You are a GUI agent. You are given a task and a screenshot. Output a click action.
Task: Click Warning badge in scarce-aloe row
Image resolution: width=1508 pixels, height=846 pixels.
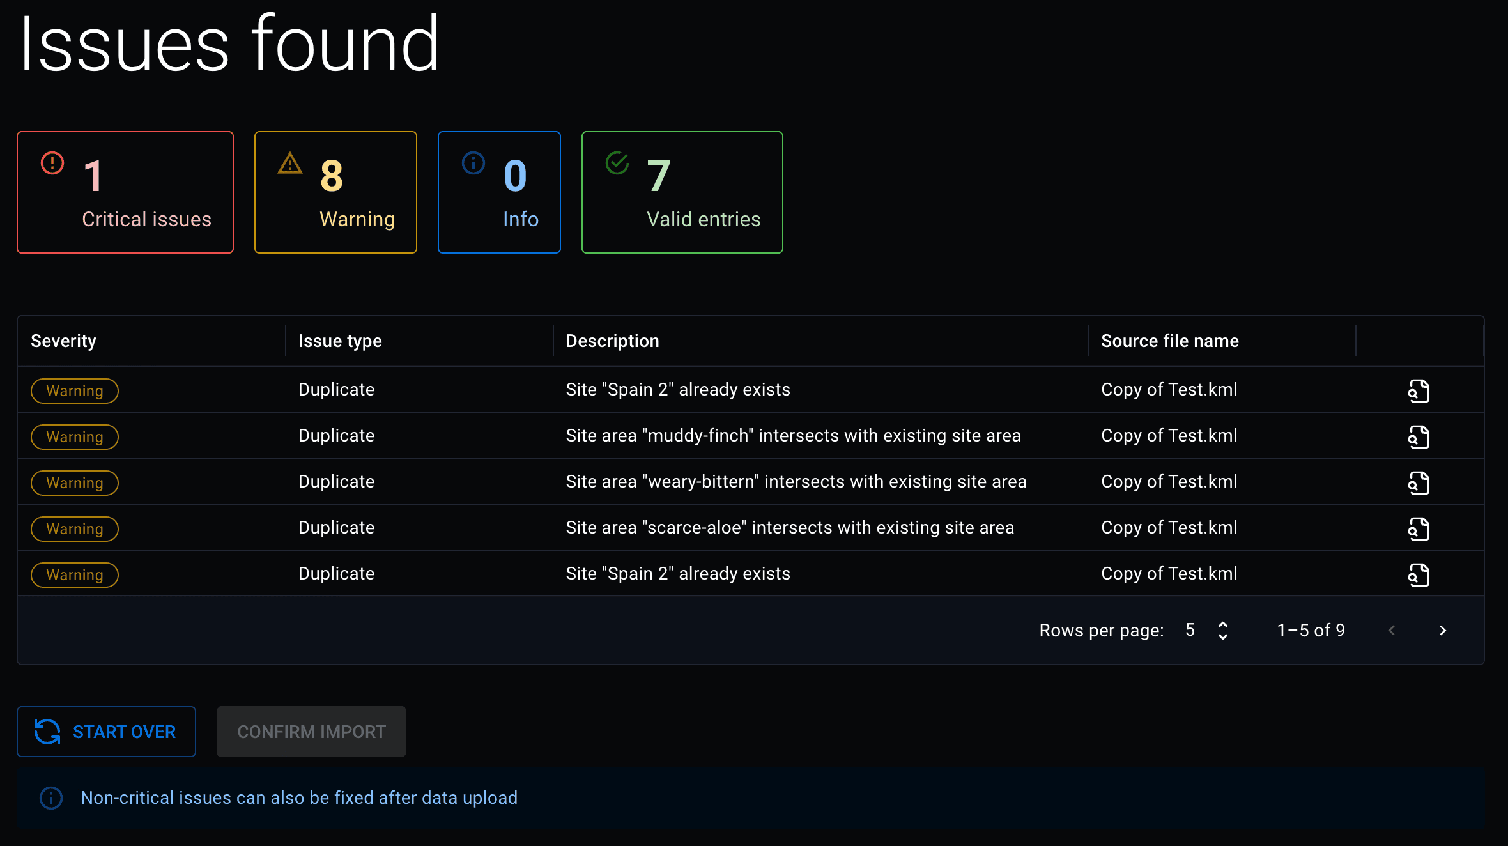pos(75,529)
